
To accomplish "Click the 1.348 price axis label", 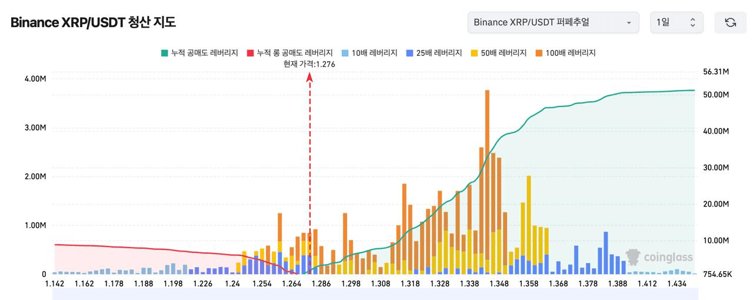I will pyautogui.click(x=499, y=284).
